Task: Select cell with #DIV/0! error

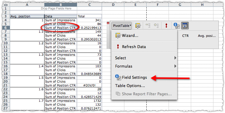Action: 89,85
